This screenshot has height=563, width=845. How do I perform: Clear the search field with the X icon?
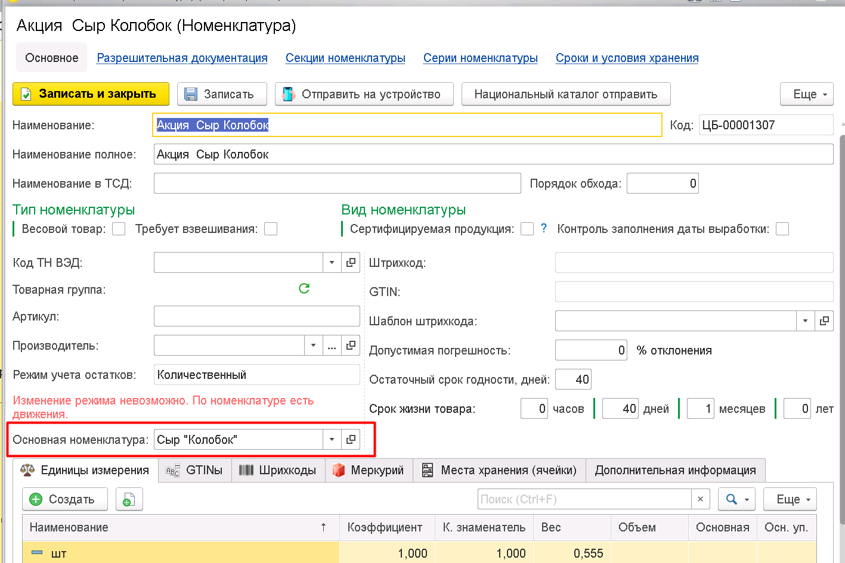(x=700, y=499)
